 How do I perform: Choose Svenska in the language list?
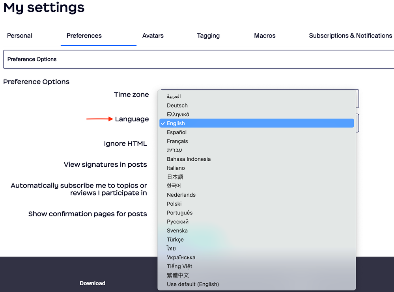coord(177,231)
